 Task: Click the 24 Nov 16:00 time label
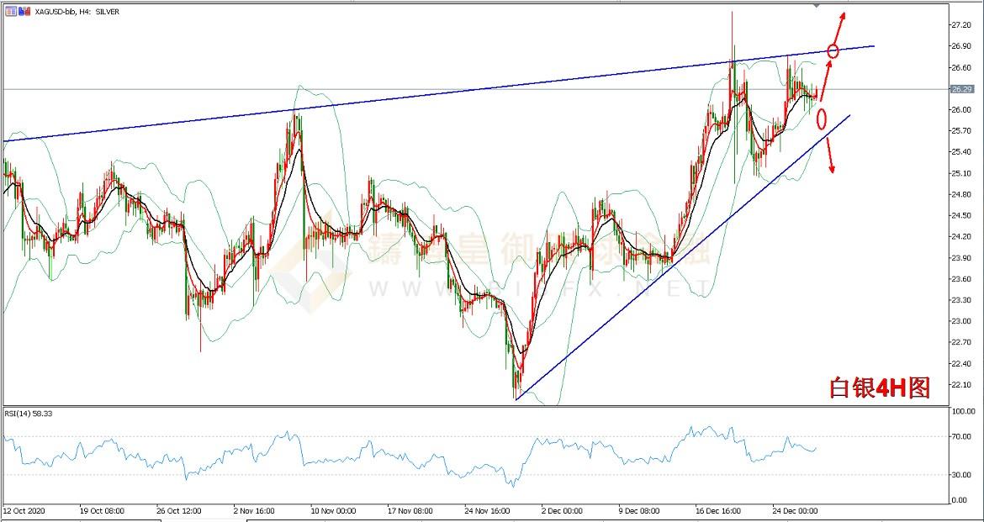point(485,510)
